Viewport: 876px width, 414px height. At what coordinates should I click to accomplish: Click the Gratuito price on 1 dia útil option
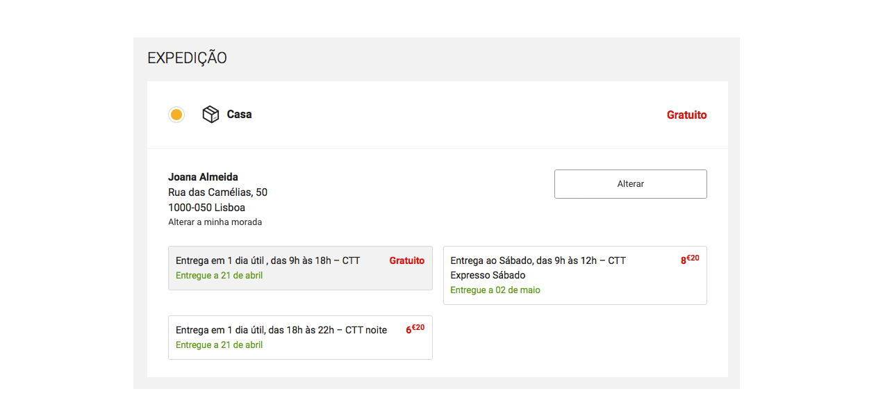coord(406,260)
